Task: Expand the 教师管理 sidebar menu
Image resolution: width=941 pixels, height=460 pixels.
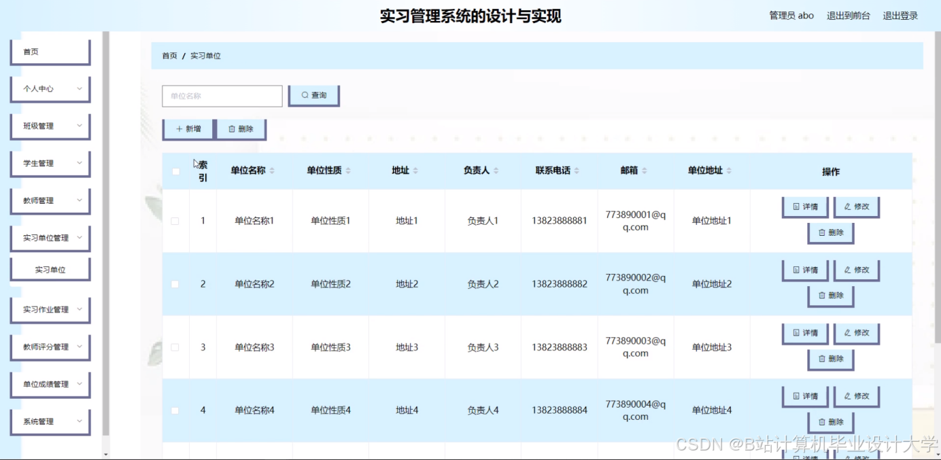Action: click(50, 201)
